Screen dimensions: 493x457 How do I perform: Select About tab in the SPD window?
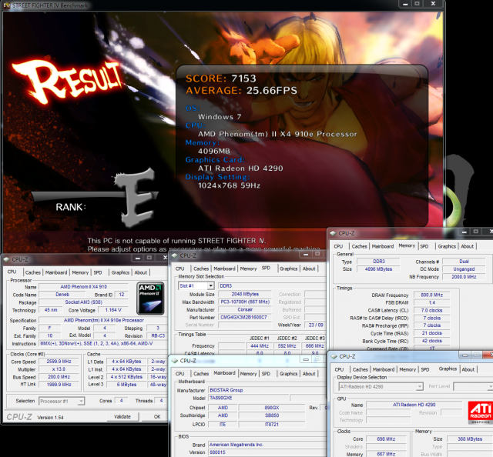pyautogui.click(x=309, y=269)
